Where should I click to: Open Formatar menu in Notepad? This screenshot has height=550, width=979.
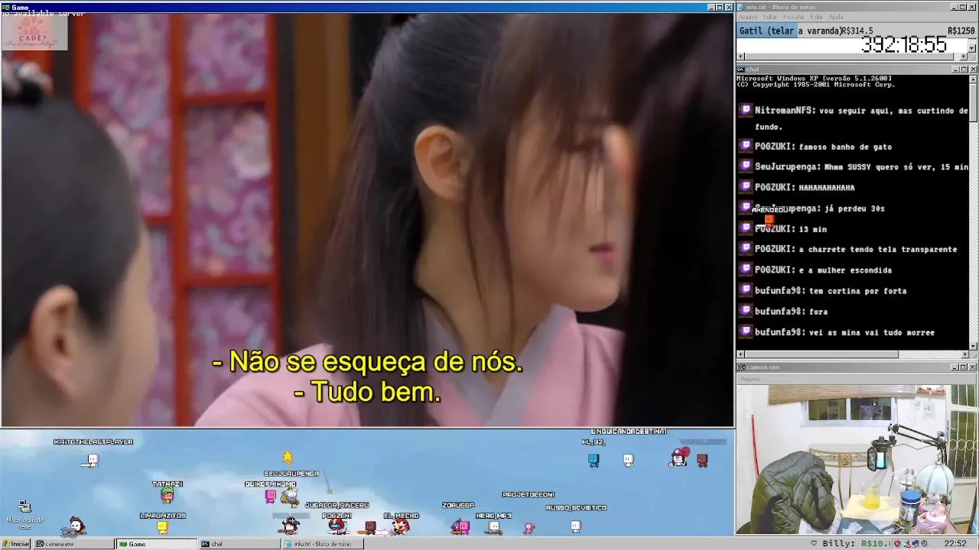pos(793,17)
